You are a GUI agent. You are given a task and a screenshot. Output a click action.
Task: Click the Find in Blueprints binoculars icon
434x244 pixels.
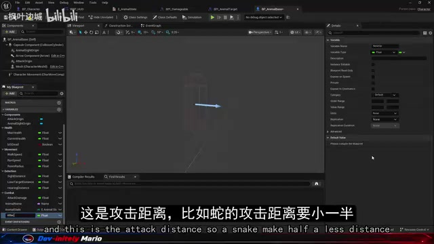[x=317, y=184]
